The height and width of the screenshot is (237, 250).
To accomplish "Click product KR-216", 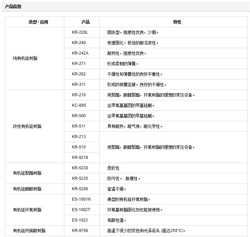I will [x=79, y=95].
